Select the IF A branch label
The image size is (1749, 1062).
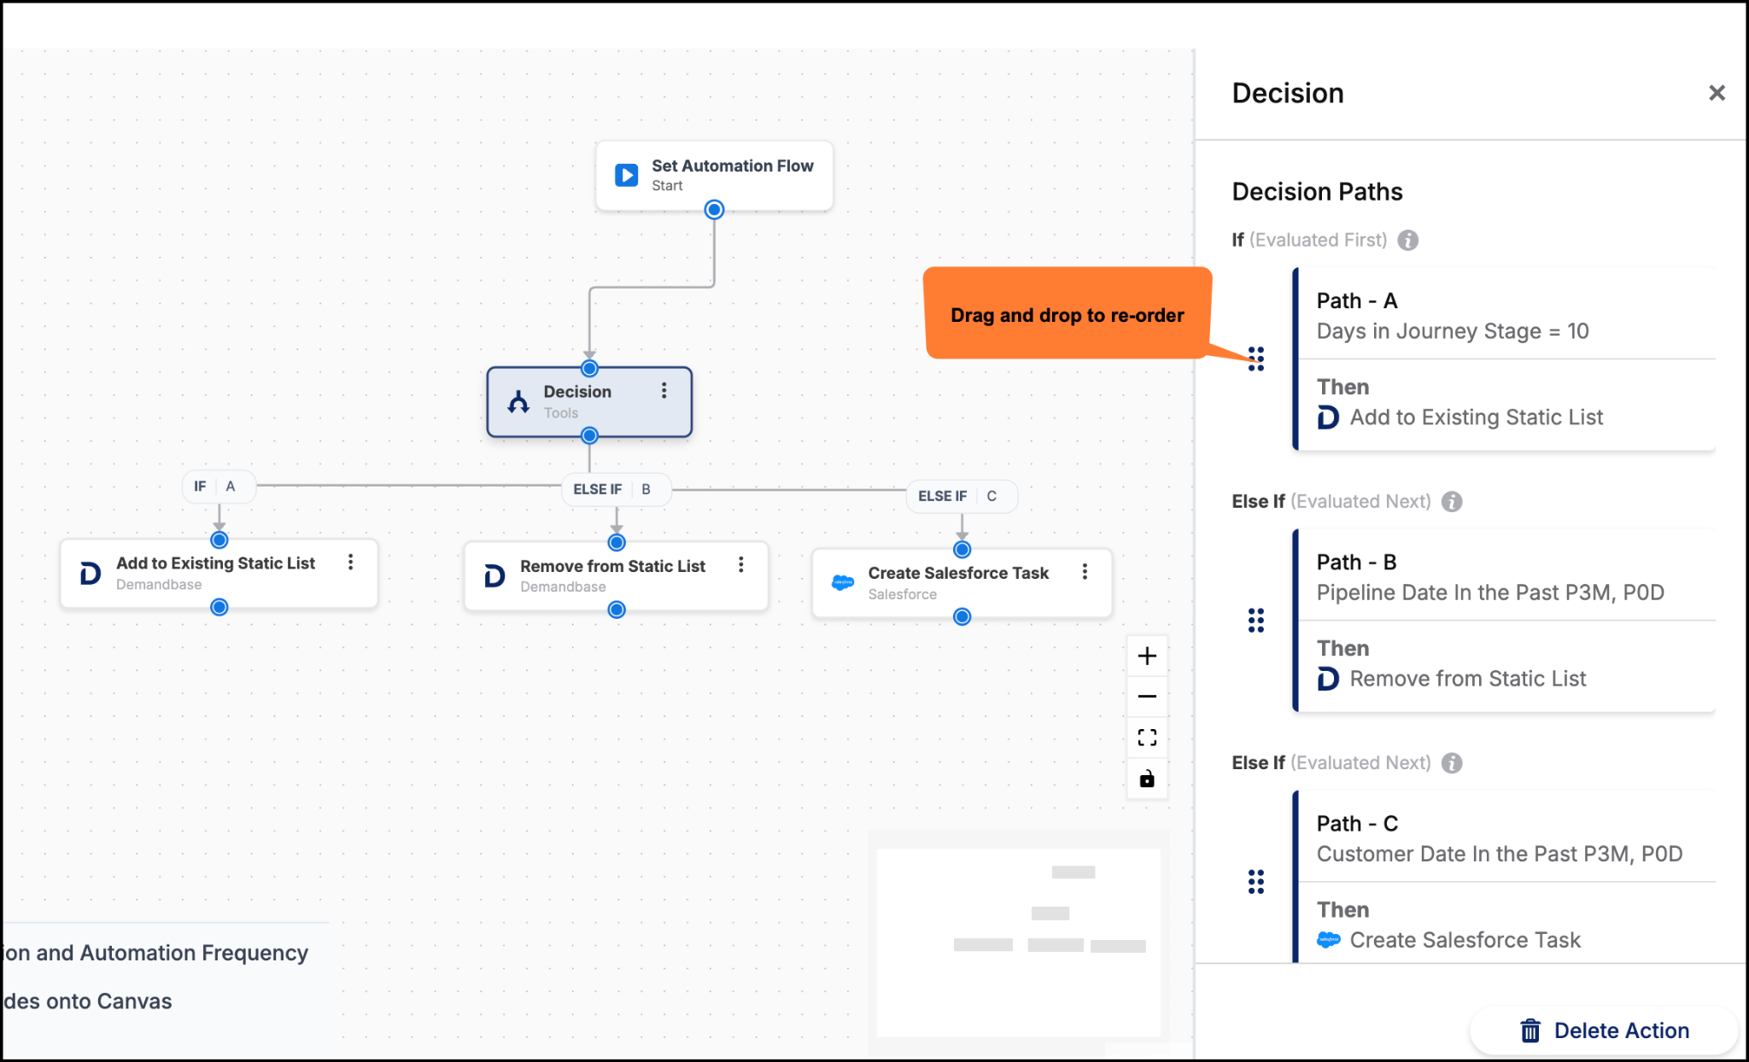point(219,486)
